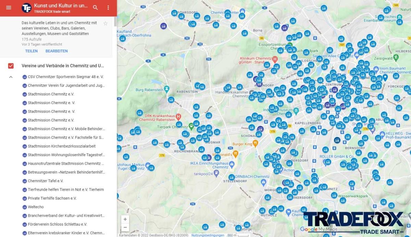Collapse the Vereine und Verbände list
Image resolution: width=411 pixels, height=237 pixels.
tap(11, 77)
